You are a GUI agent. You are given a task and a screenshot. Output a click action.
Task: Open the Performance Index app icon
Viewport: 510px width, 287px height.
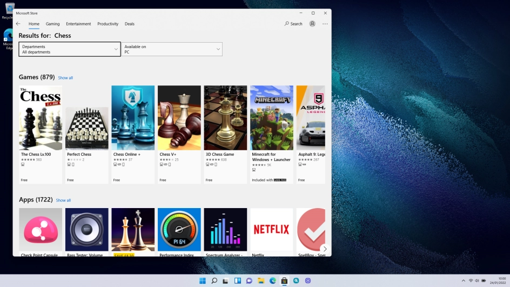(179, 230)
